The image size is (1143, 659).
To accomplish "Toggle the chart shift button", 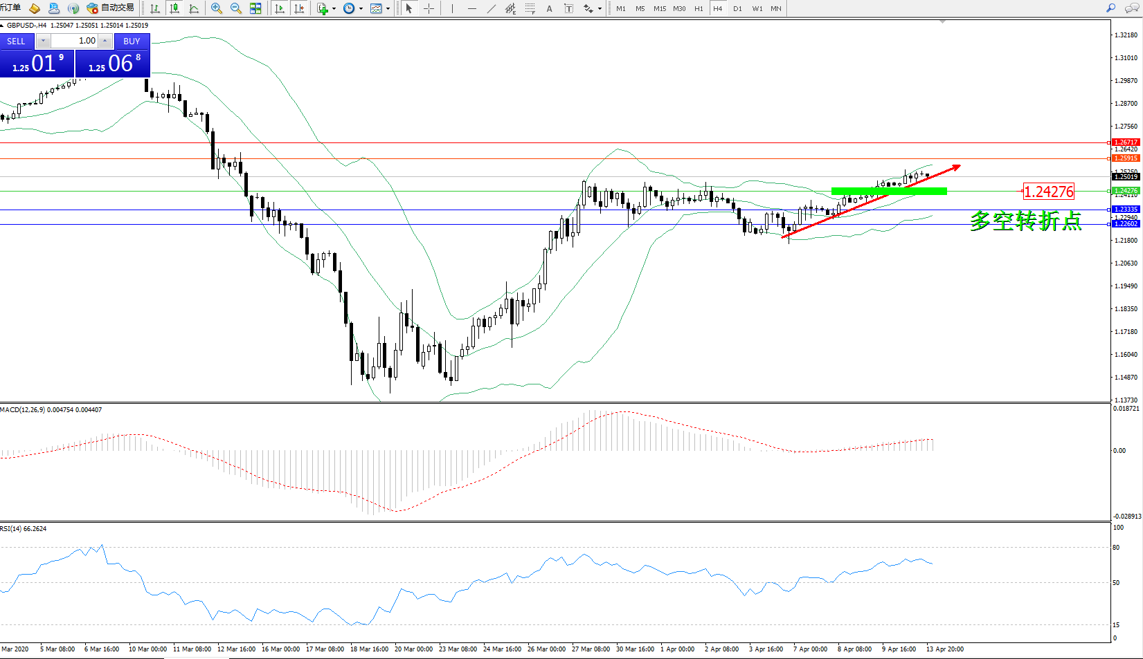I will pyautogui.click(x=299, y=8).
